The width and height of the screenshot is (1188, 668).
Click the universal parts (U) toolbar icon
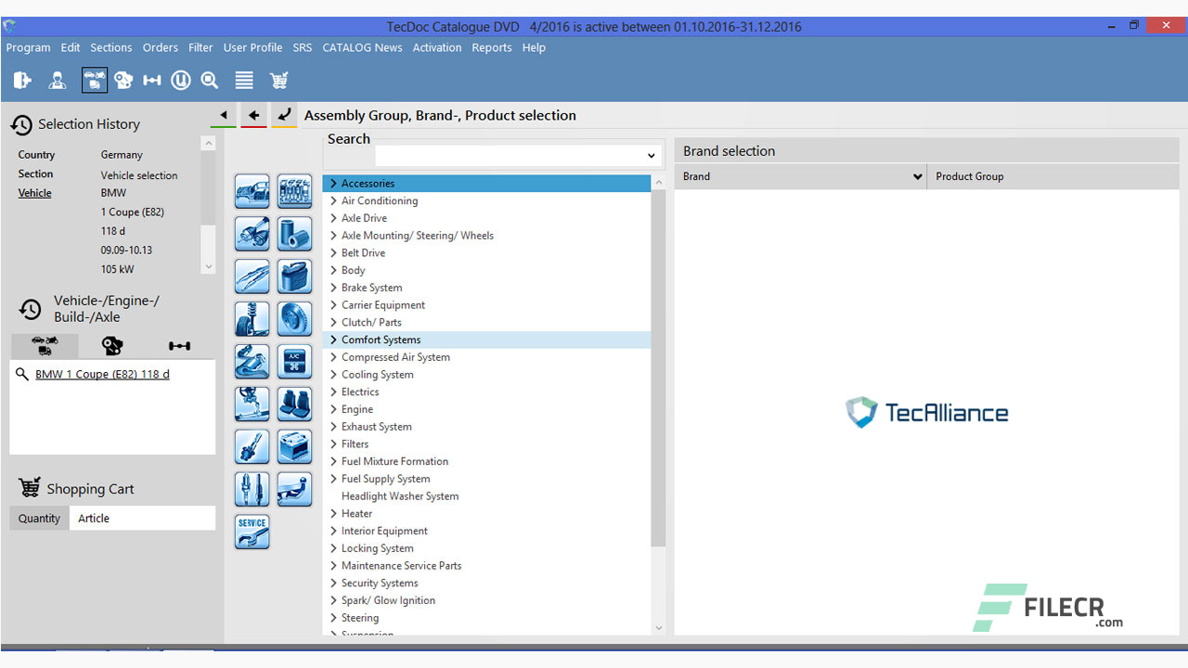point(181,81)
